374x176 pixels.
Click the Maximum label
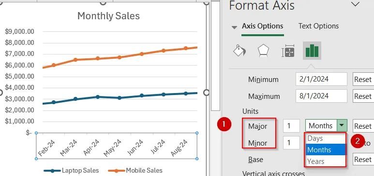coord(264,96)
